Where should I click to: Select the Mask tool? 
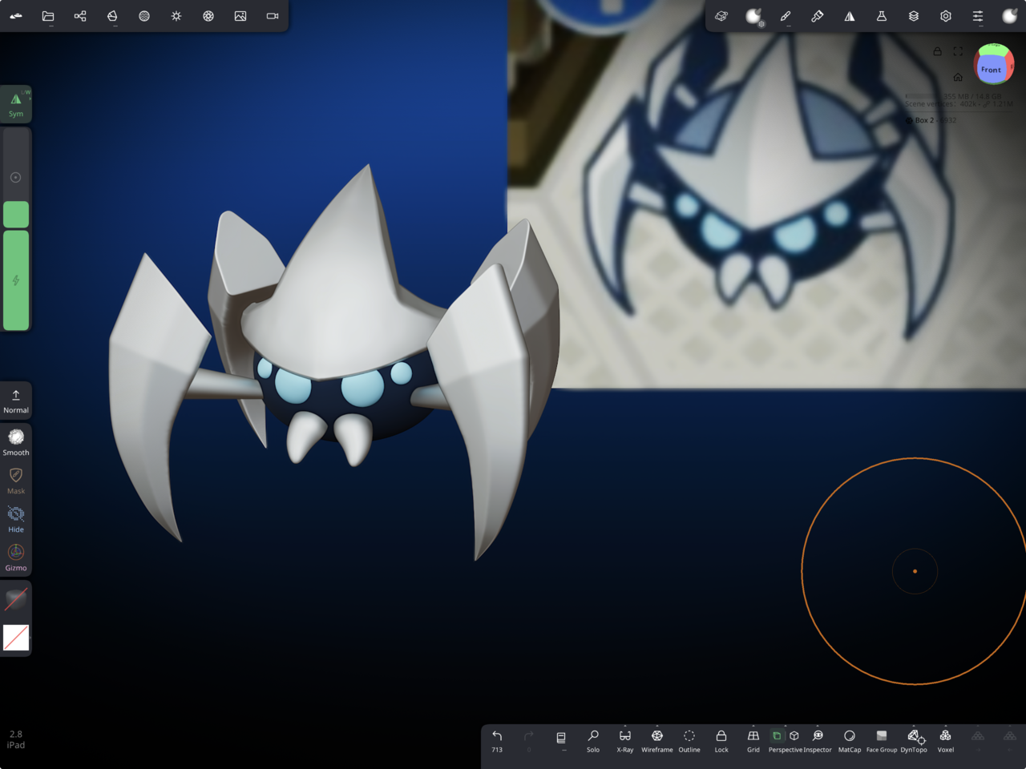16,480
